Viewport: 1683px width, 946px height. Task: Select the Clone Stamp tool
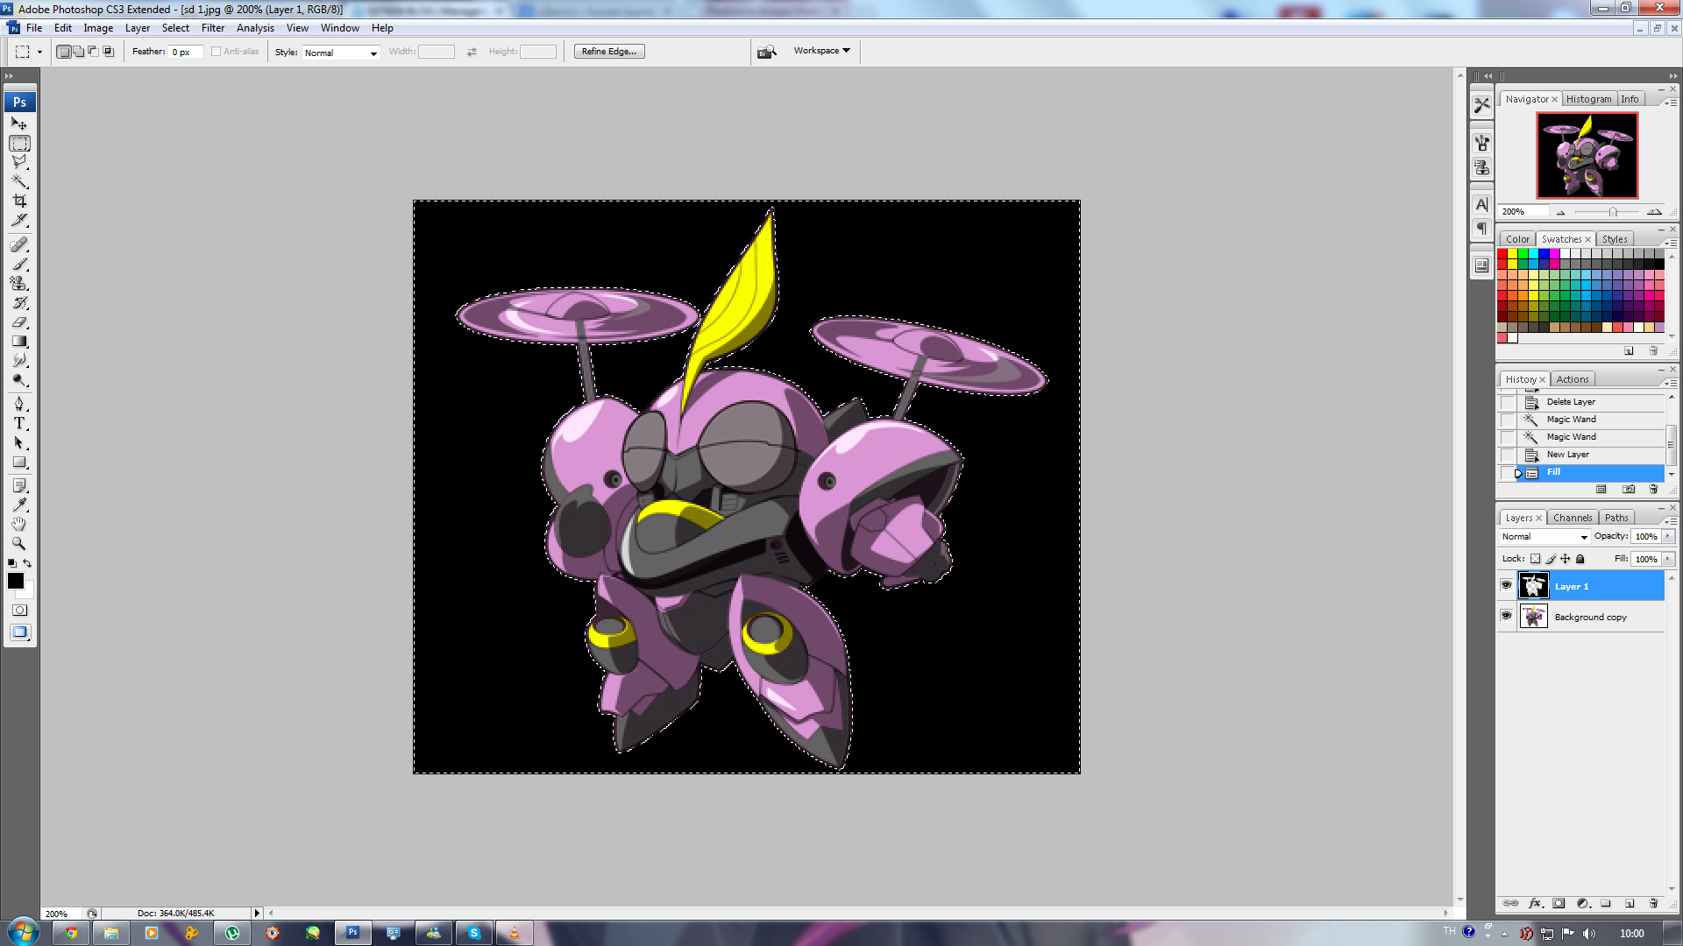19,283
